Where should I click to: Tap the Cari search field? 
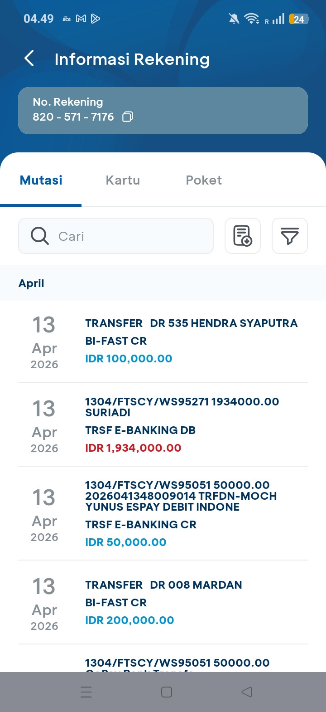[x=131, y=236]
